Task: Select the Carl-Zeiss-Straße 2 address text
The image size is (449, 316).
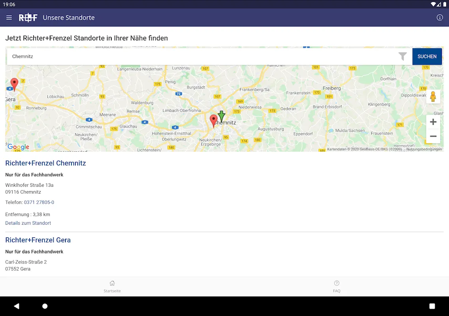Action: (26, 262)
